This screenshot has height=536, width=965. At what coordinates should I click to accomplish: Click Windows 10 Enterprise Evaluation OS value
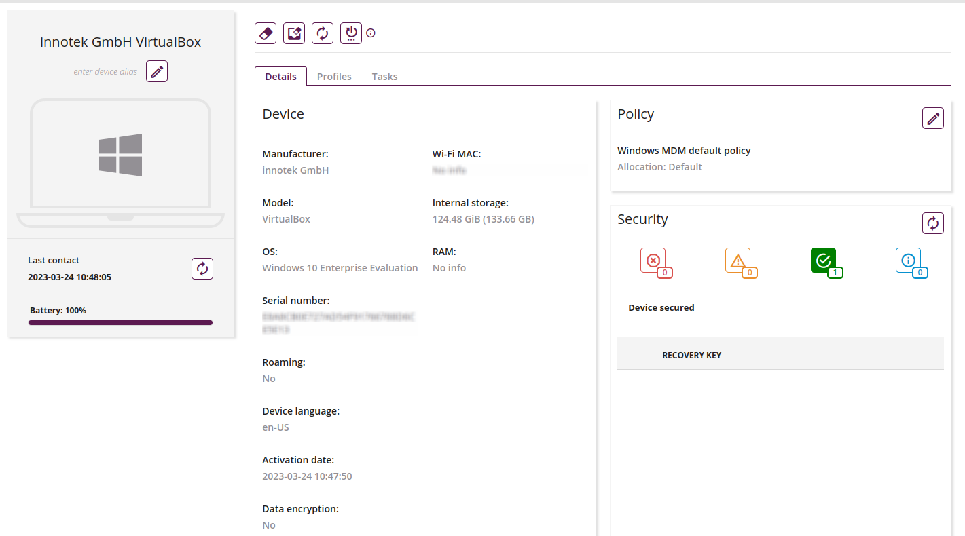coord(340,268)
